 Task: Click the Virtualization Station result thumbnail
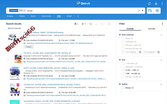click(x=15, y=102)
